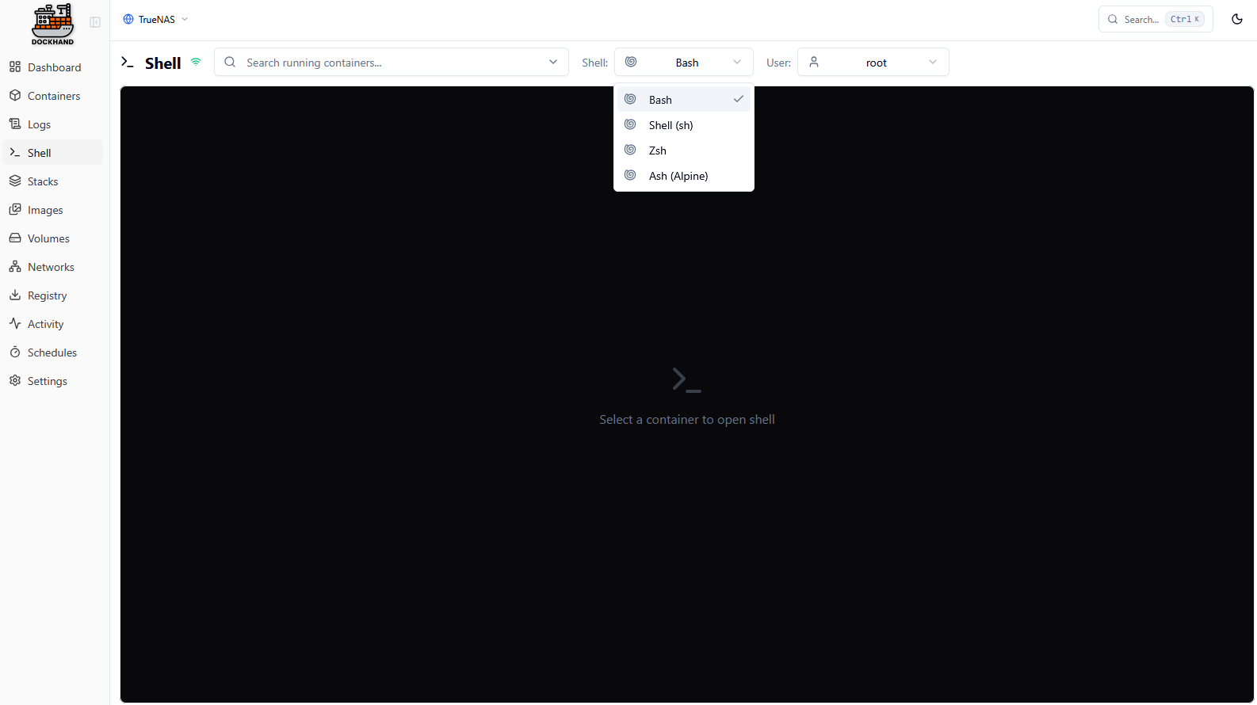Viewport: 1257px width, 705px height.
Task: Click the Containers cube icon
Action: point(15,96)
